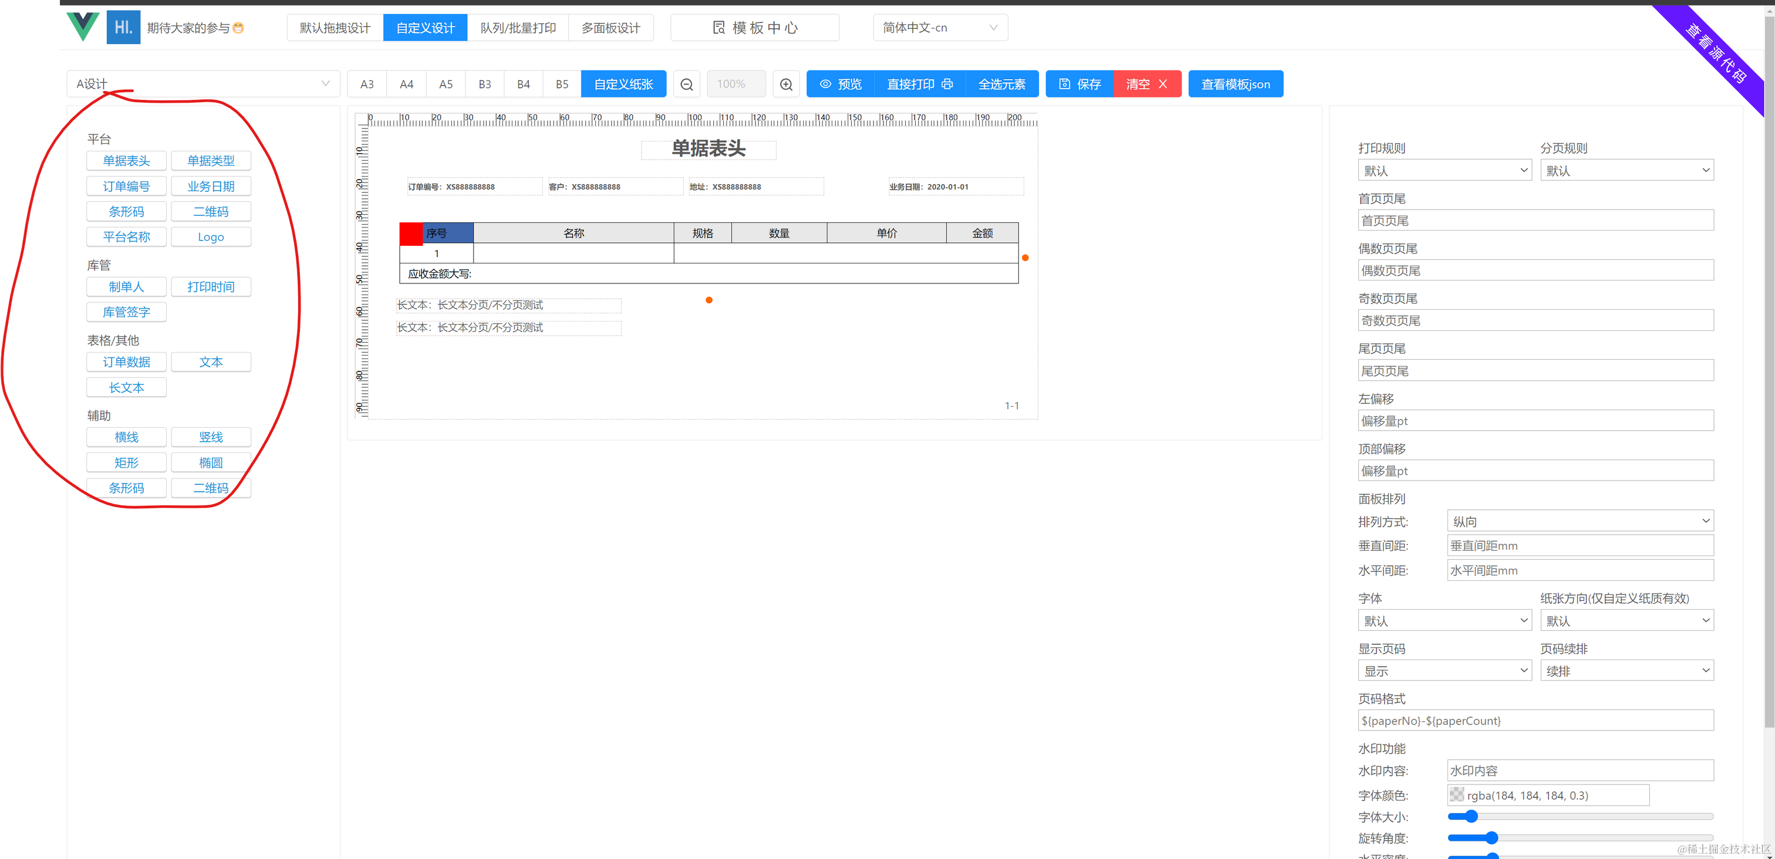Click the blue HI. avatar icon
The image size is (1775, 859).
point(123,27)
